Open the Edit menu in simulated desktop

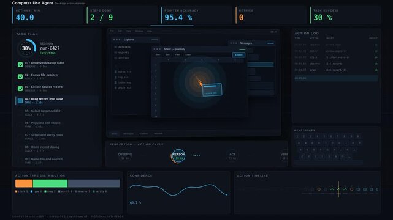pos(120,31)
